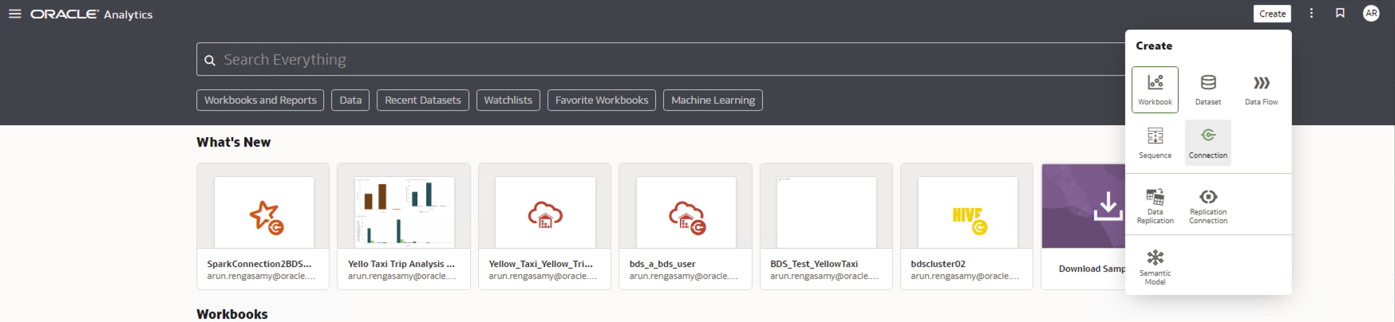The width and height of the screenshot is (1395, 322).
Task: Select the Favorite Workbooks filter
Action: point(602,100)
